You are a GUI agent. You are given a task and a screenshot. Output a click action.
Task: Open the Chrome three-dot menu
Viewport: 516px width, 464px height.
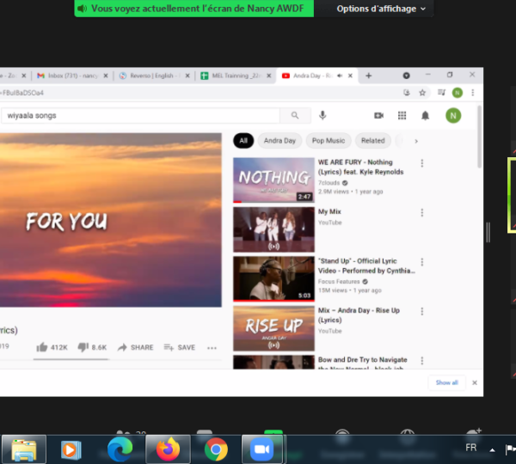[x=473, y=93]
